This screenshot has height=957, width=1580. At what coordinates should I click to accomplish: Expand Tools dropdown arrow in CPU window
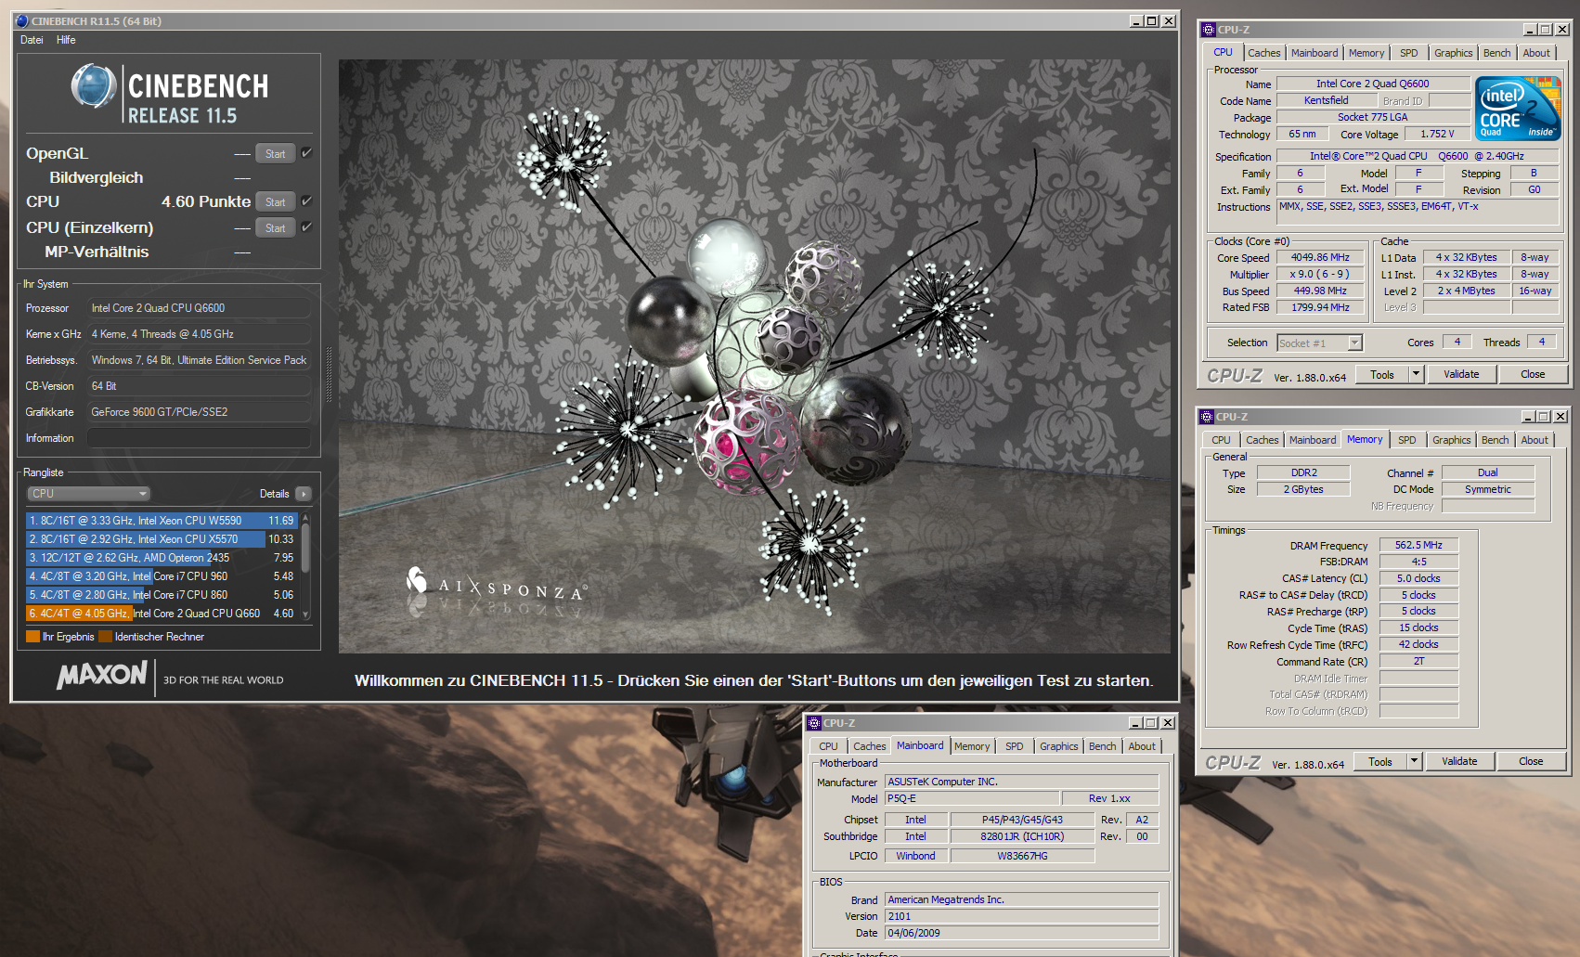(x=1416, y=374)
